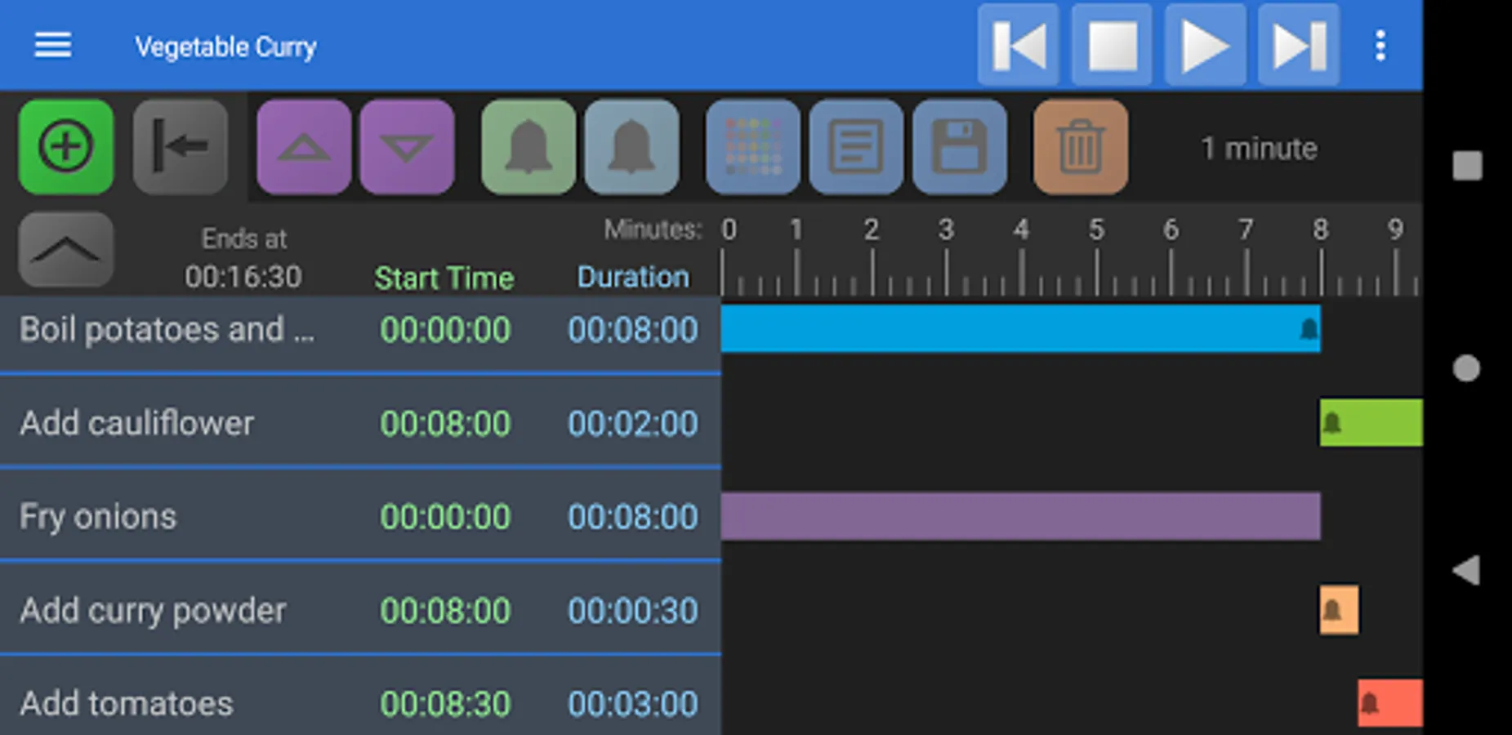Open the notes text icon

856,147
